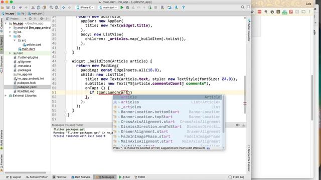
Task: Open the Event Log panel
Action: coord(236,177)
